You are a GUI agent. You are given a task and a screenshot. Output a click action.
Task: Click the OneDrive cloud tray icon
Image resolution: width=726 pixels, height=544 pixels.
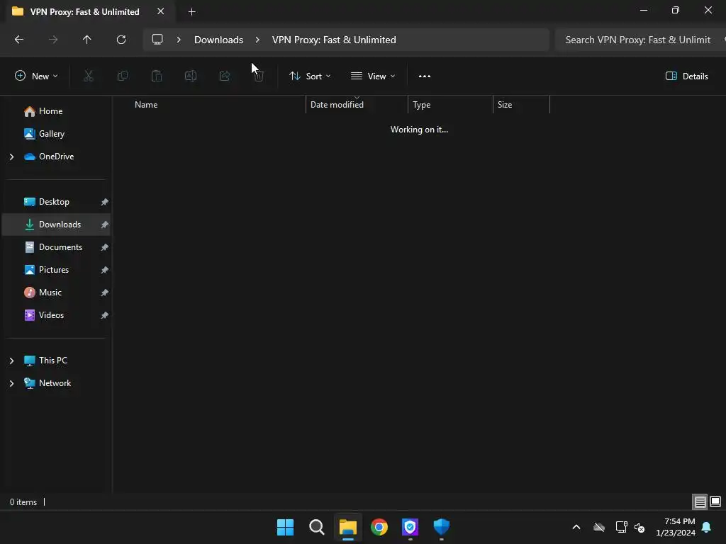599,527
